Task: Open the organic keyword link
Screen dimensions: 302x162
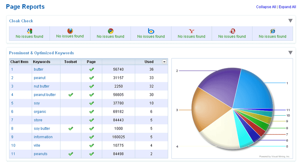Action: 40,112
